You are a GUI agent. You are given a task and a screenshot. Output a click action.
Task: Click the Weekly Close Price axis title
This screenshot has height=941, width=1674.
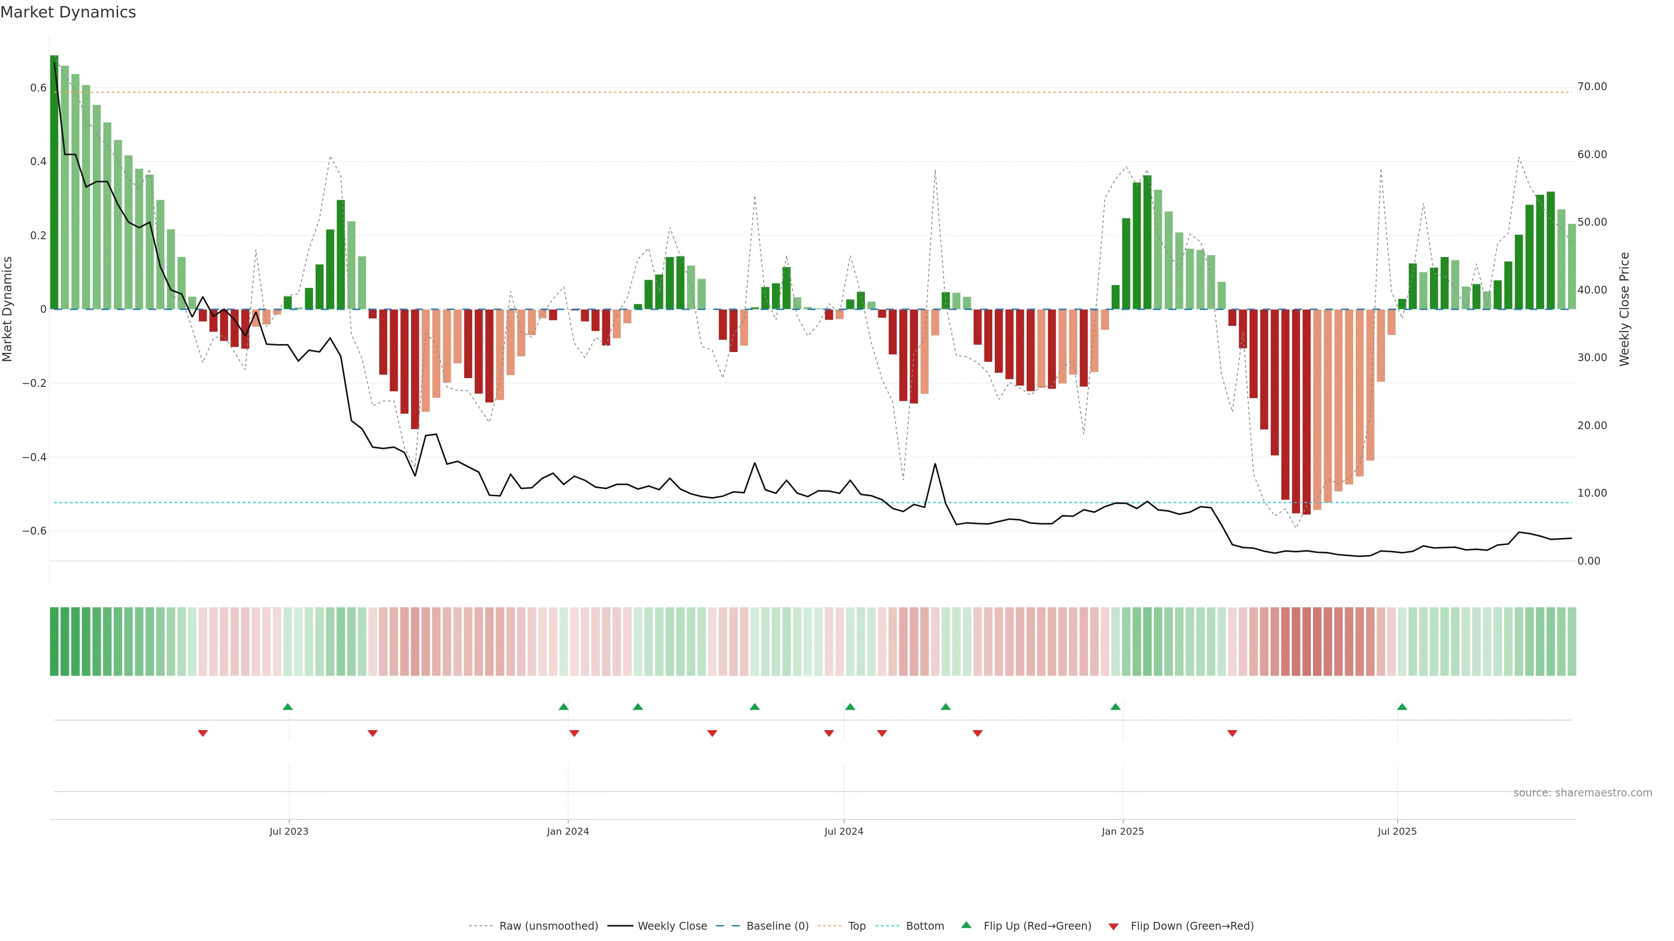pos(1624,309)
